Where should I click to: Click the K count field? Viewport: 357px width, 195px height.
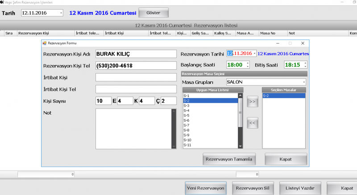point(147,101)
